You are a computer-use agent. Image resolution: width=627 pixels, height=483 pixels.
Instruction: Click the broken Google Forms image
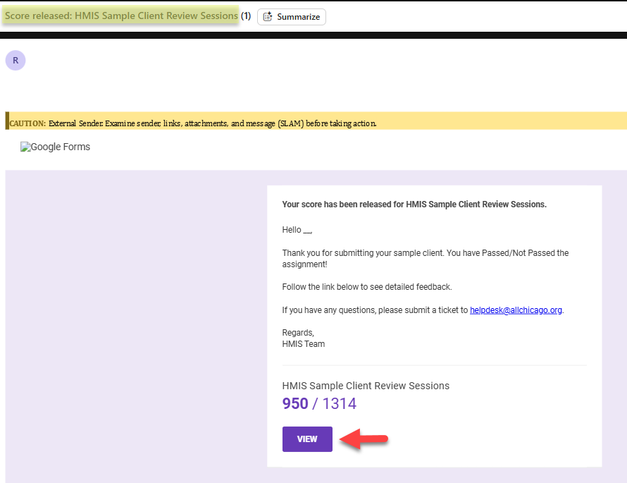pos(55,147)
